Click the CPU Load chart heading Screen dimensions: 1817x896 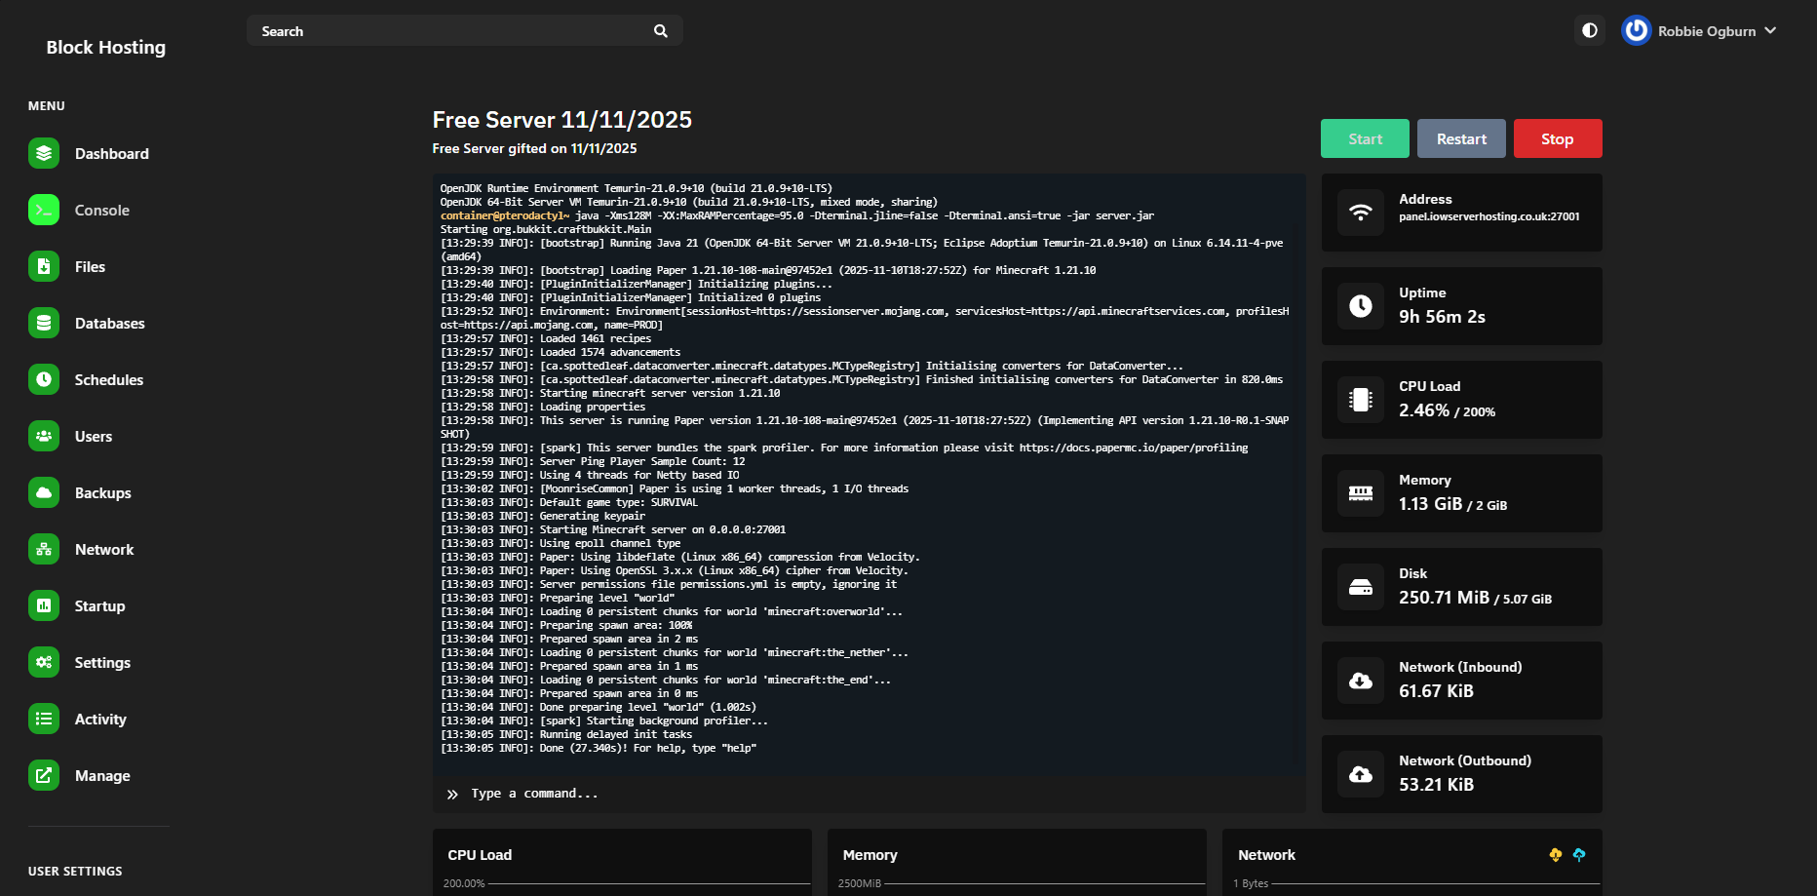pyautogui.click(x=480, y=855)
